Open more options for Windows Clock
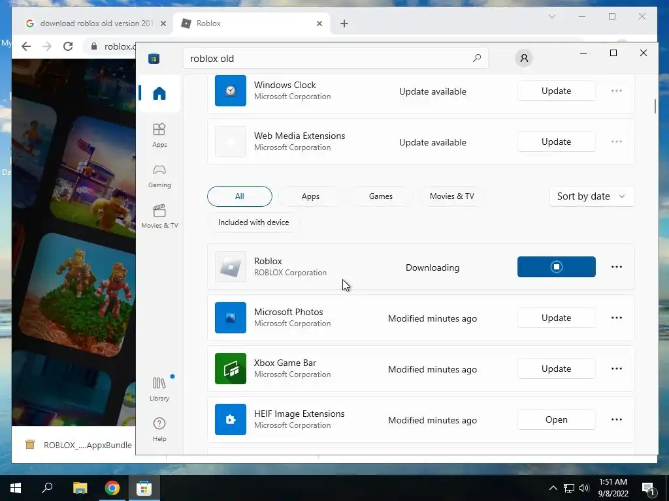Image resolution: width=669 pixels, height=501 pixels. 617,91
